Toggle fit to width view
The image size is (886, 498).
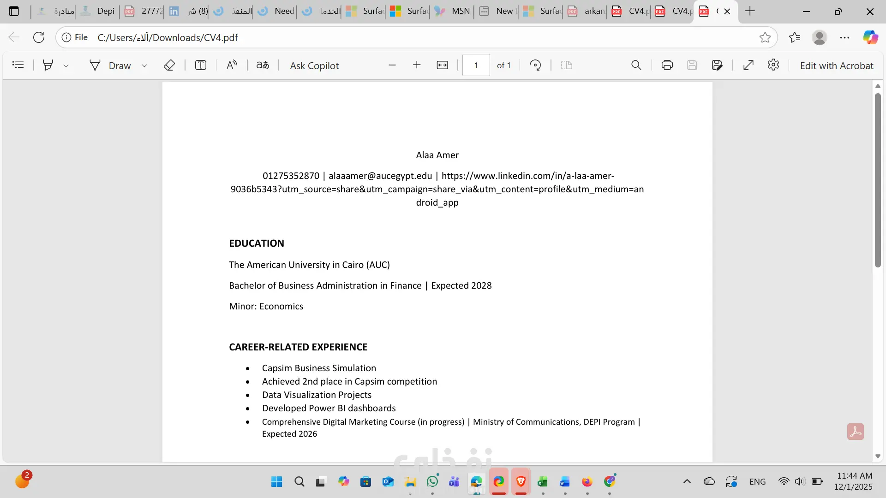[x=442, y=65]
